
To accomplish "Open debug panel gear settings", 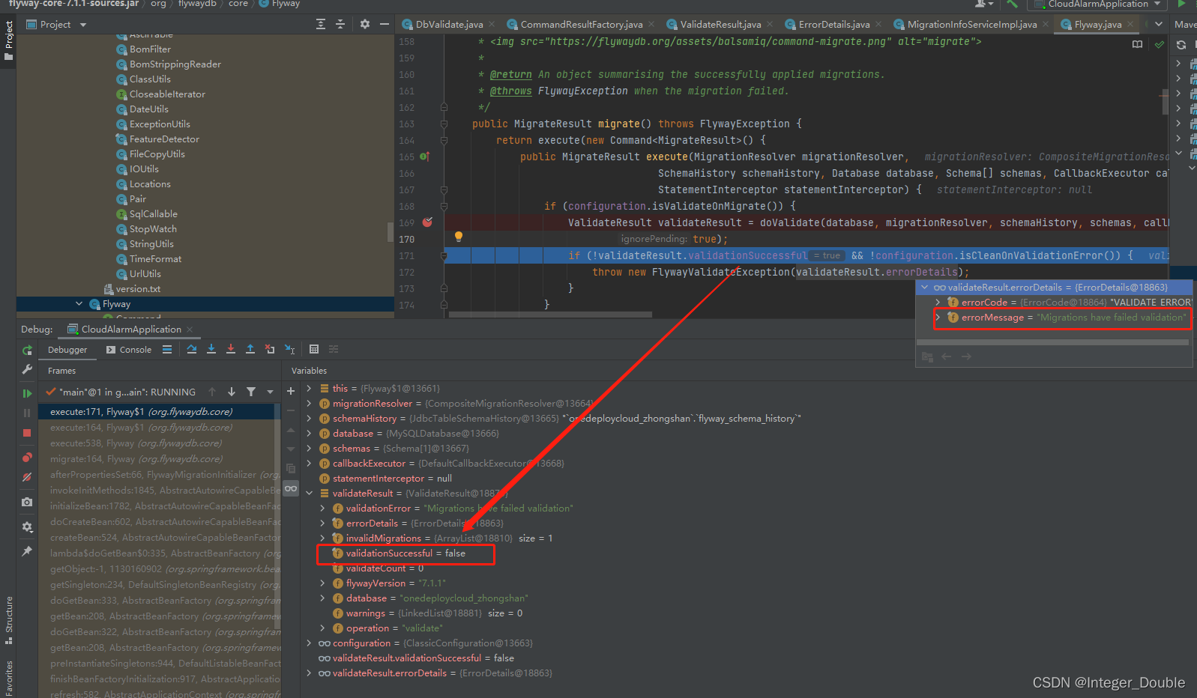I will [x=27, y=526].
